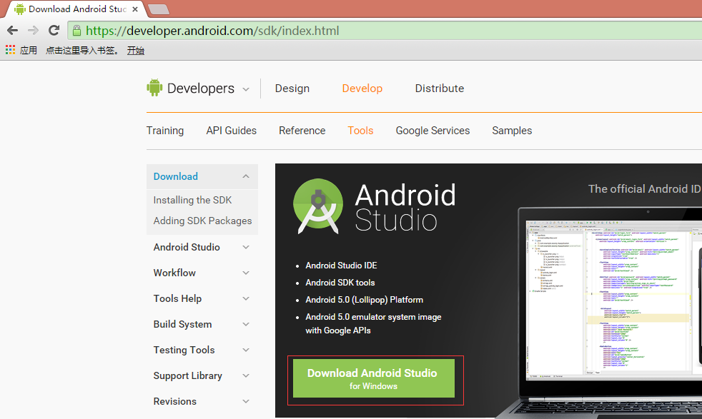Screen dimensions: 702x419
Task: Click the Developers site title text
Action: [x=201, y=89]
